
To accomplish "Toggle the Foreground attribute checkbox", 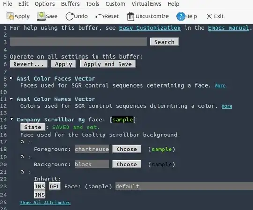I will point(22,142).
